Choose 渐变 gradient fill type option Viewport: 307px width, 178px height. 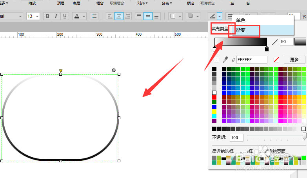263,30
